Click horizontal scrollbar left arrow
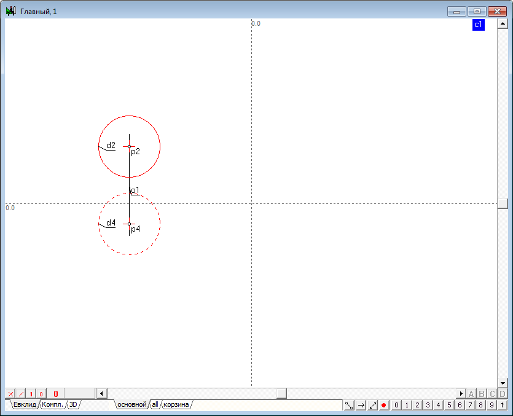 tap(102, 393)
